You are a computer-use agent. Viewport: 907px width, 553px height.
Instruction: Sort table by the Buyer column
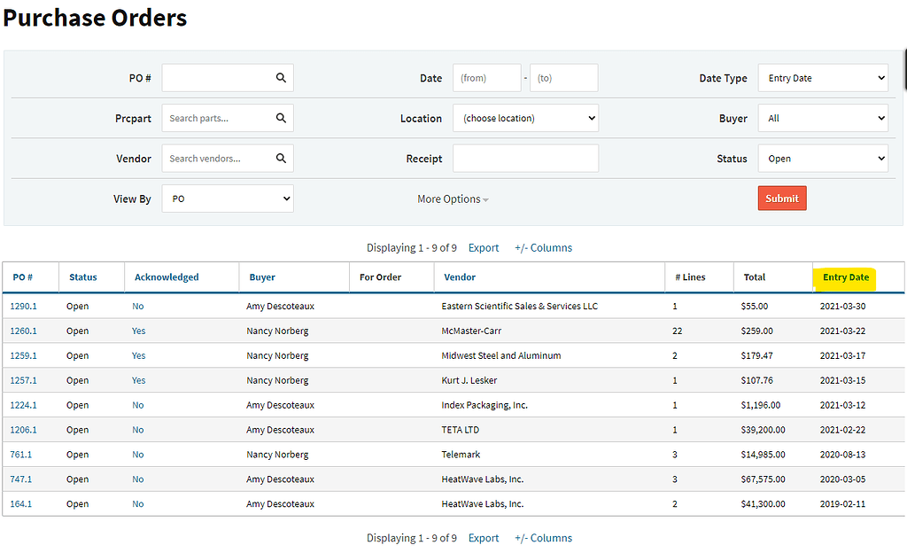tap(260, 277)
